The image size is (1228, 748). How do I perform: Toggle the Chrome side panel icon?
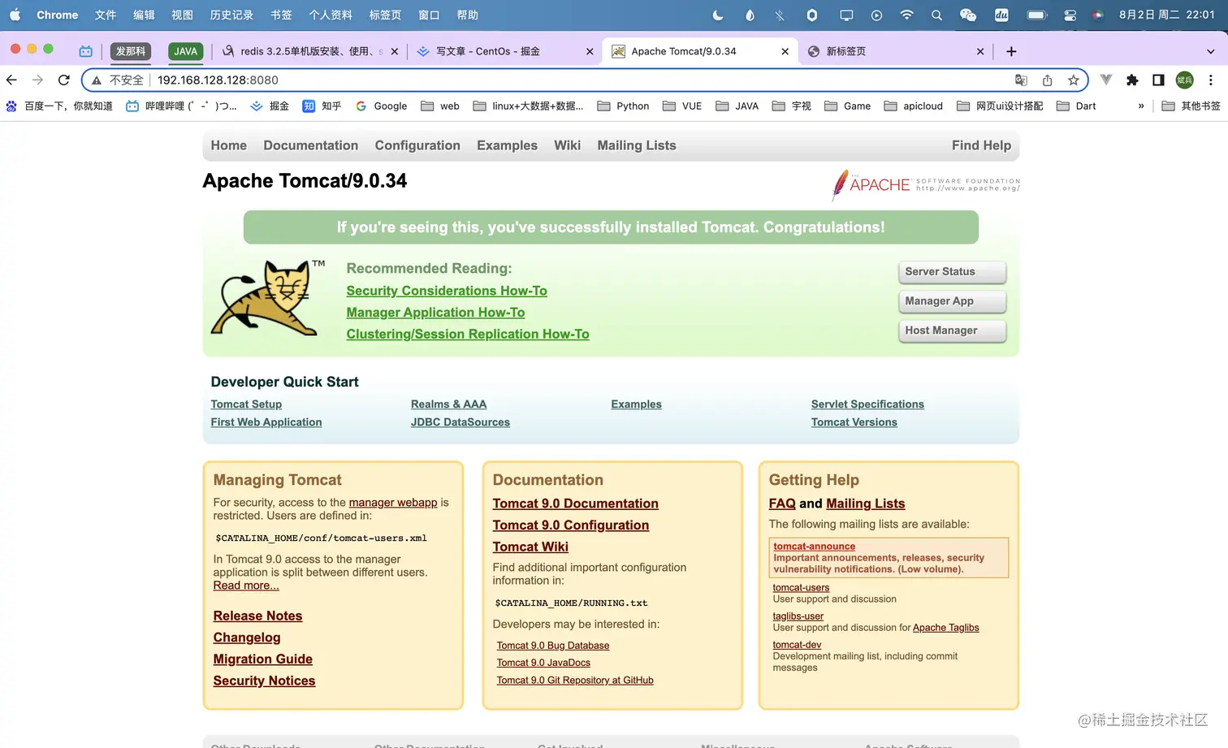[1158, 80]
